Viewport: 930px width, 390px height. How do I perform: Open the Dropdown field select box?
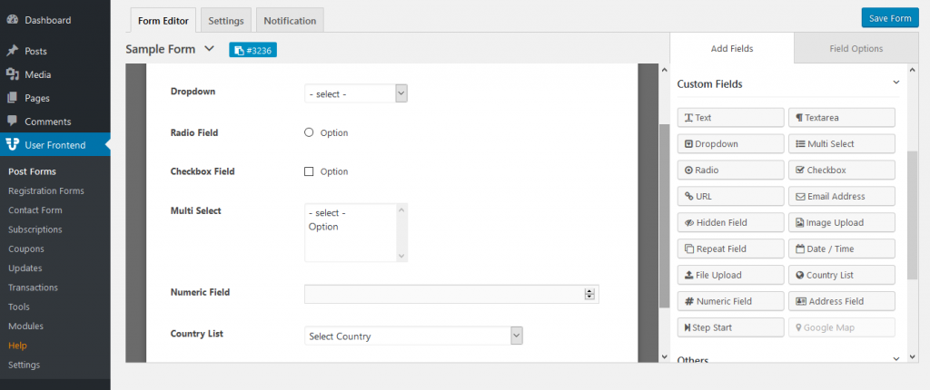(x=356, y=93)
